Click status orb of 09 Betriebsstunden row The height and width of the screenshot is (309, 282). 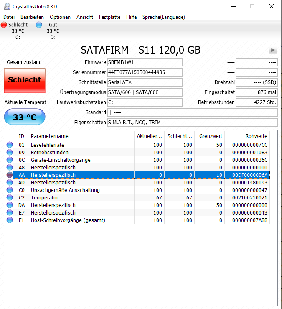[x=10, y=152]
